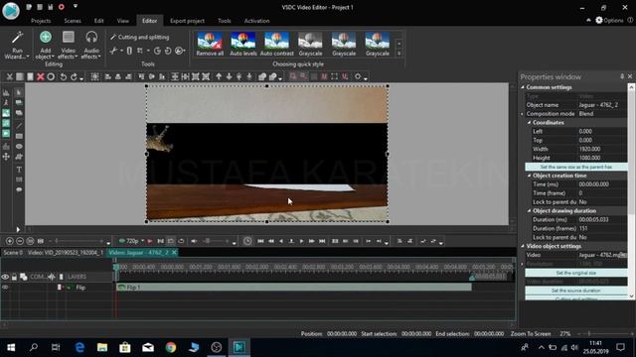Click the Play button in playback controls
This screenshot has width=636, height=357.
[301, 241]
